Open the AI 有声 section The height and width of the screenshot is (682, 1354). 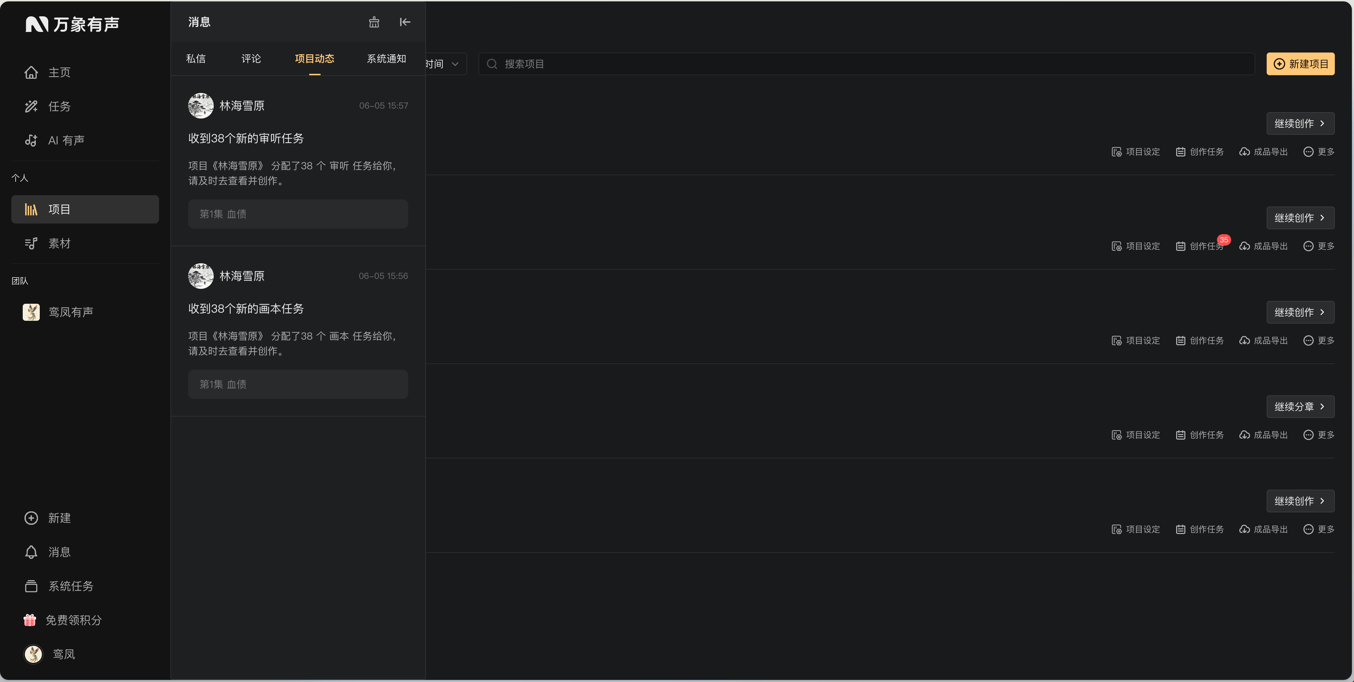point(84,140)
